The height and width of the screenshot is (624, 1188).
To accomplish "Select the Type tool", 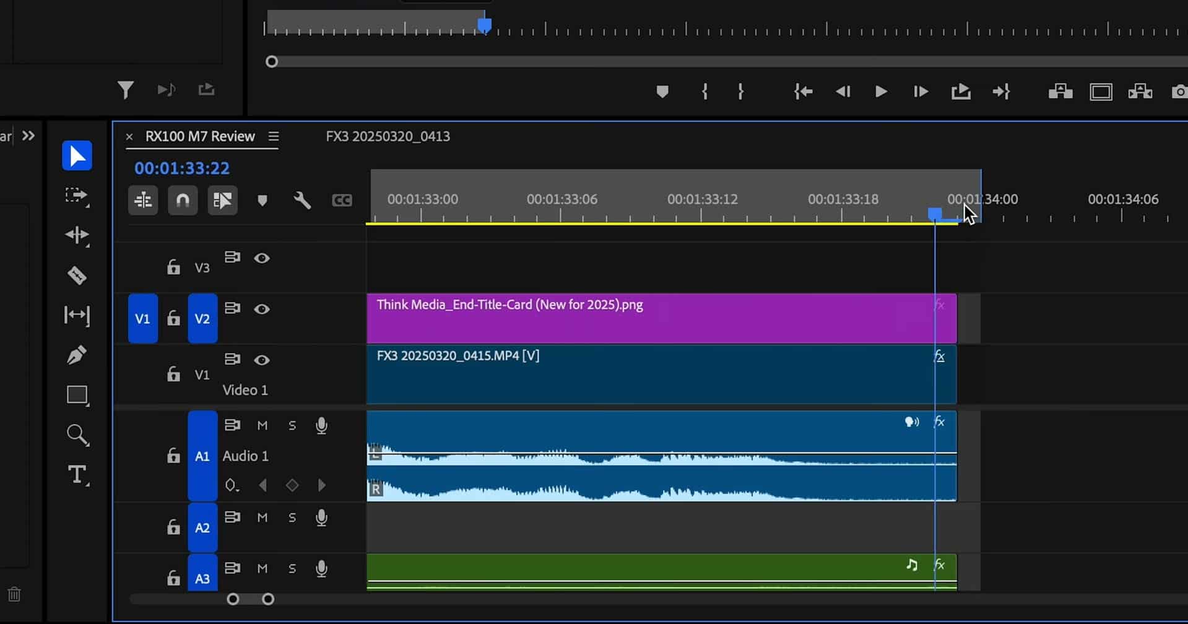I will click(x=77, y=475).
